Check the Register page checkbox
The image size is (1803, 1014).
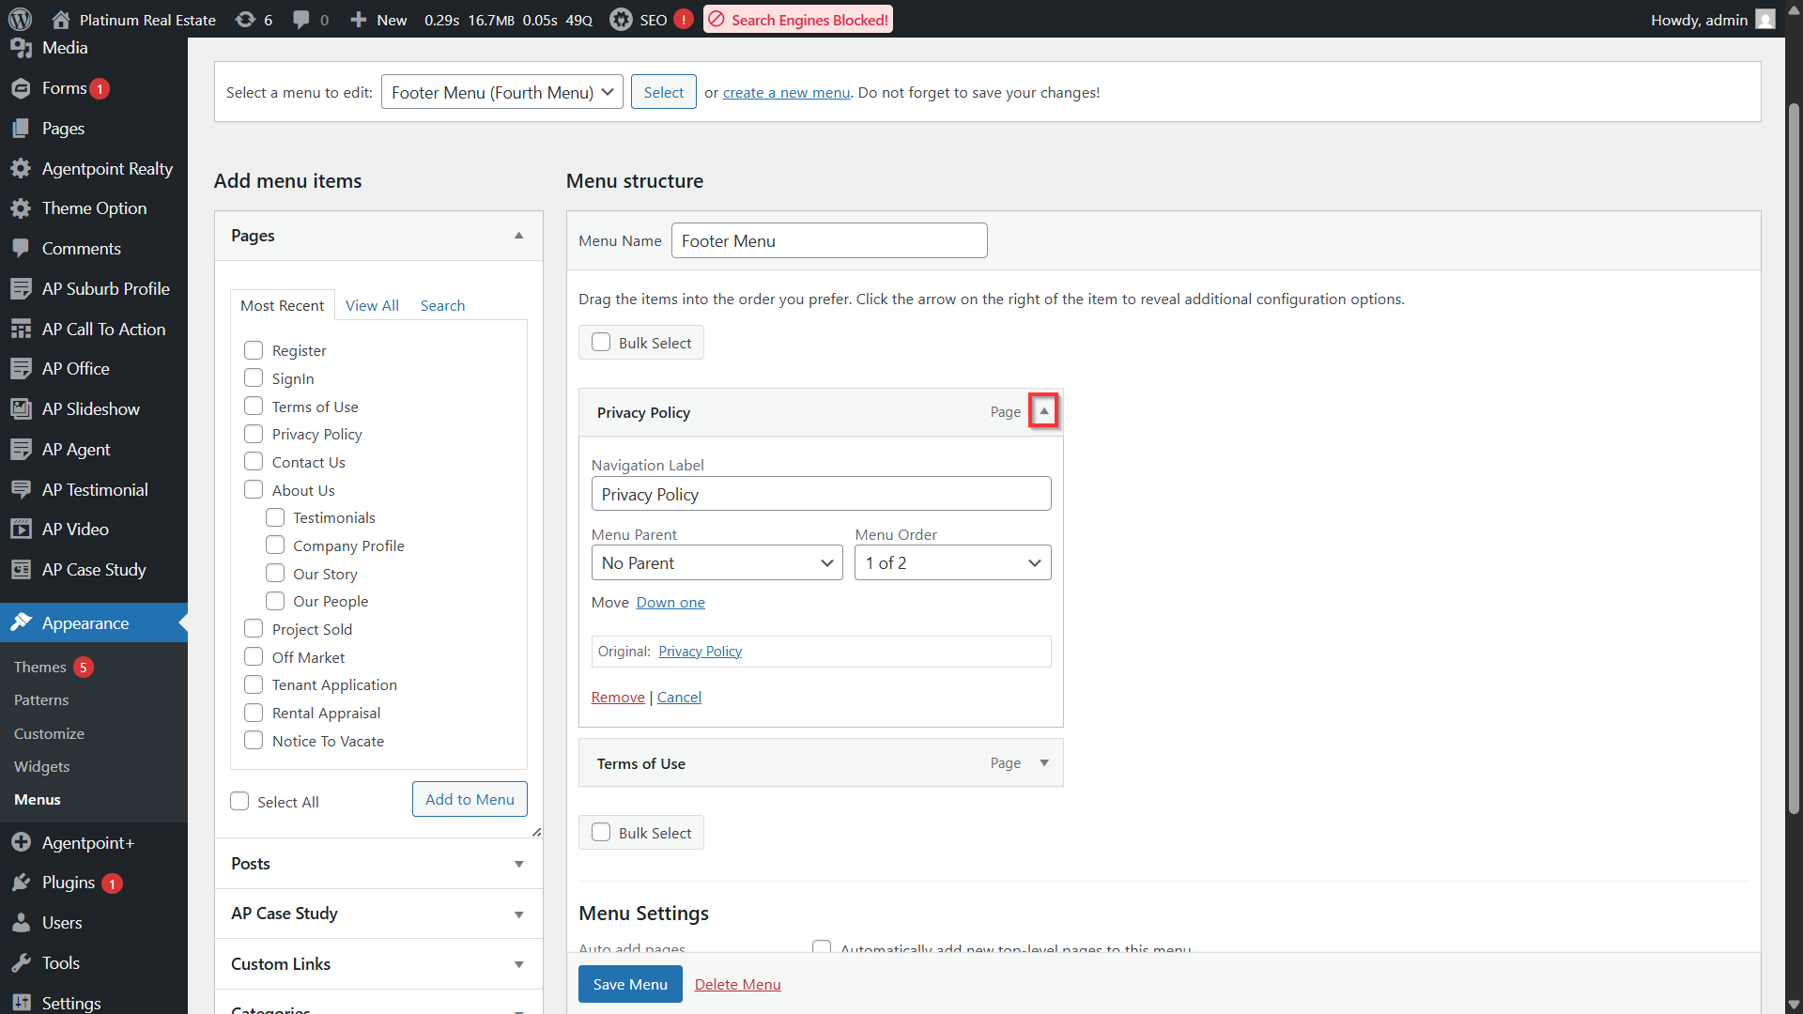(254, 350)
